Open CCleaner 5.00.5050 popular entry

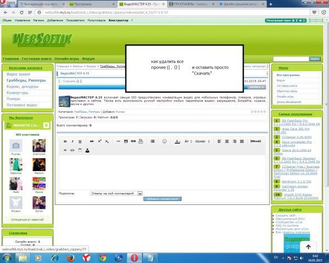297,137
